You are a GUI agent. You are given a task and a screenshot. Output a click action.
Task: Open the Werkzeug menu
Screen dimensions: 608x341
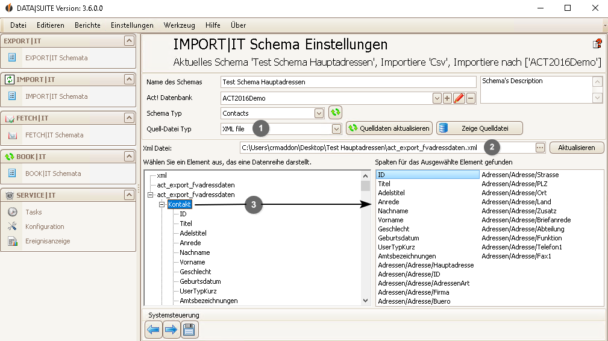click(179, 25)
